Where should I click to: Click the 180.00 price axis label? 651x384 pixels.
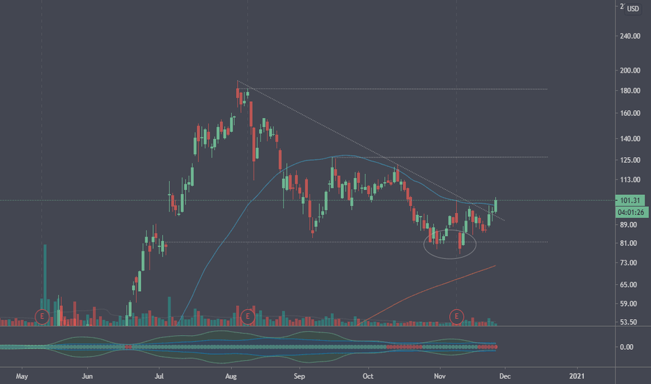[x=630, y=91]
